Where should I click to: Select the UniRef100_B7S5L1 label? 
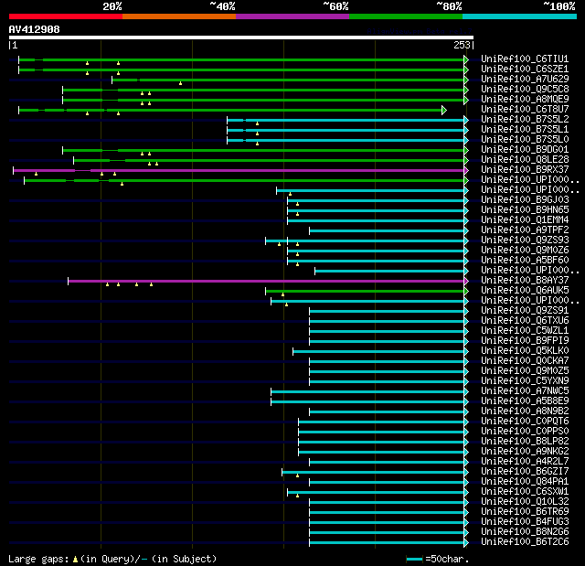[525, 130]
